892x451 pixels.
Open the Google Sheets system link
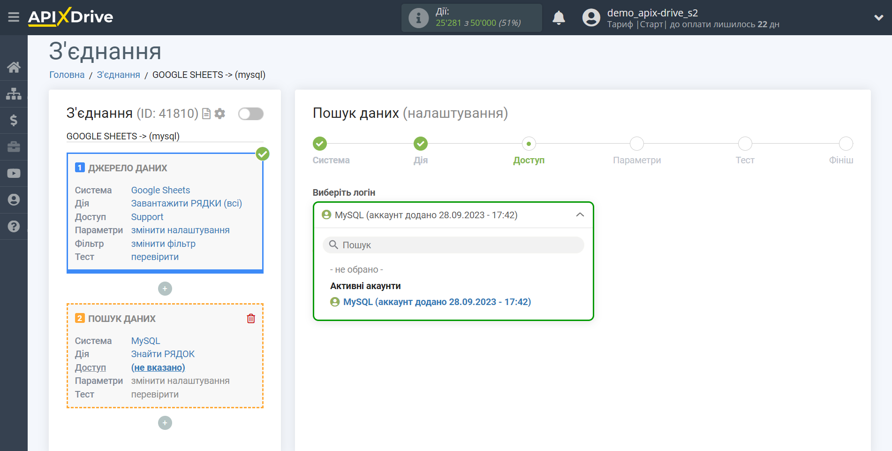160,190
